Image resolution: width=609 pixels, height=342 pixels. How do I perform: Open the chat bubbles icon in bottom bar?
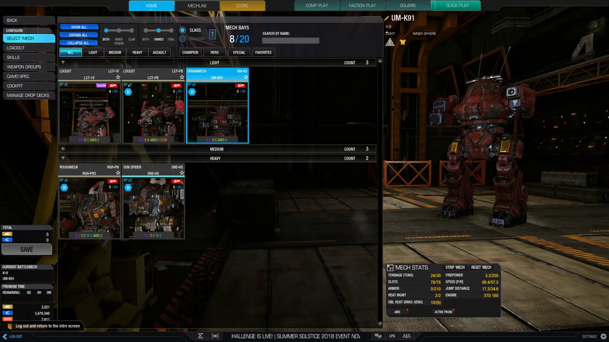tap(378, 336)
